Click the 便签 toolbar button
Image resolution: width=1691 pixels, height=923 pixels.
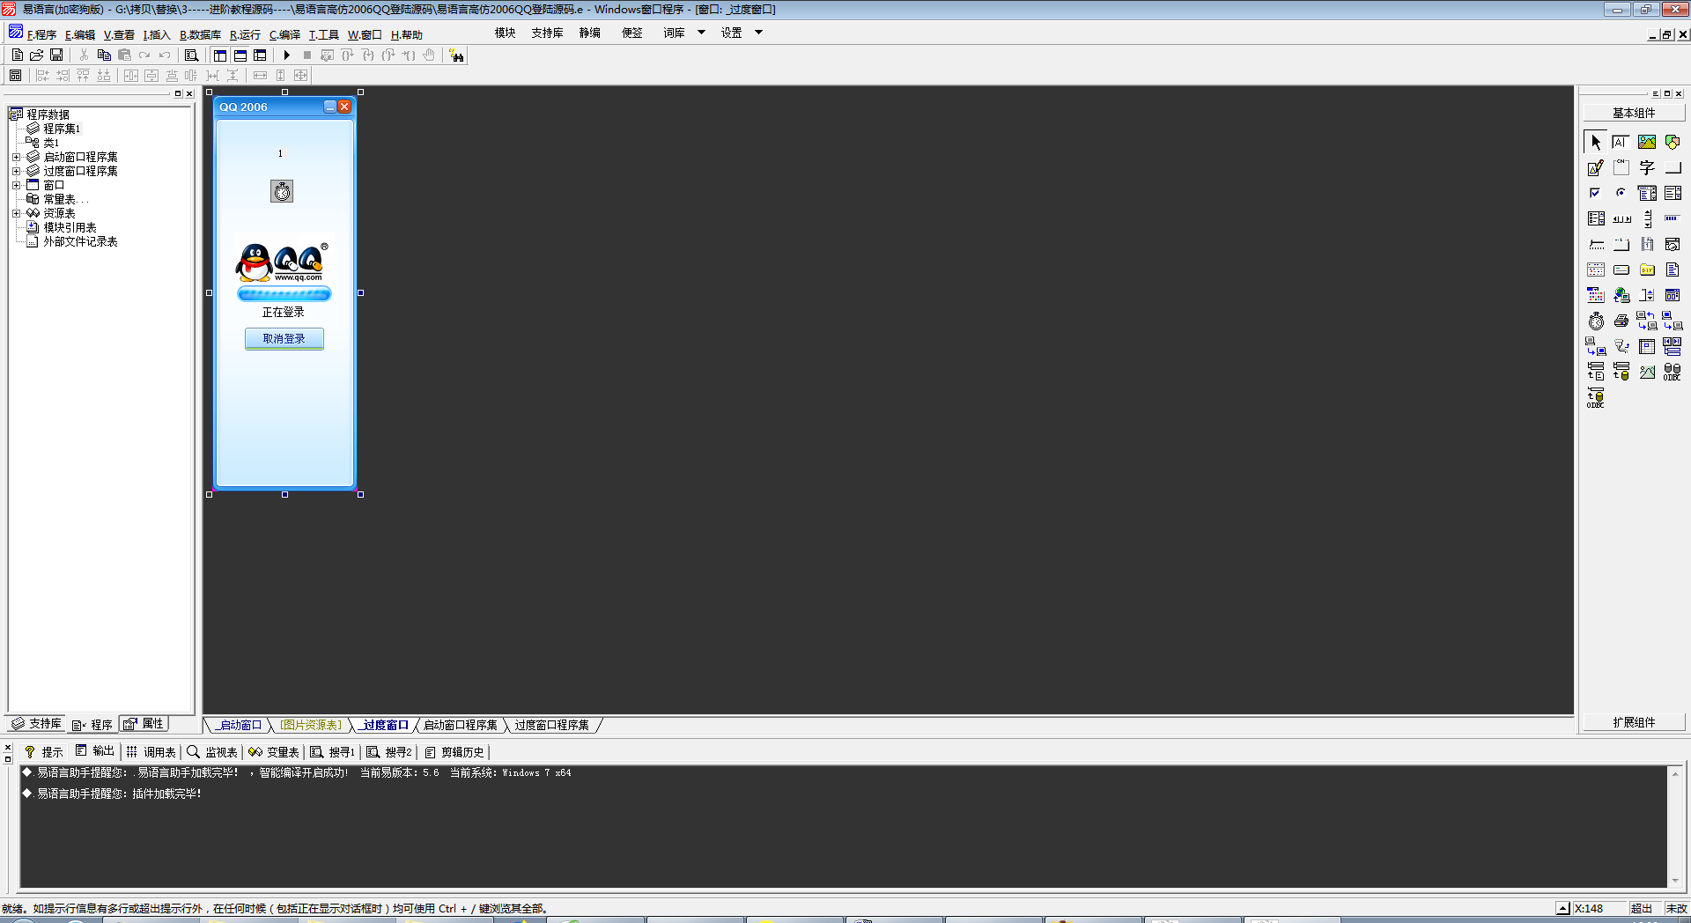click(632, 33)
